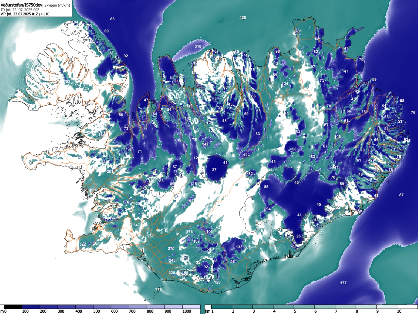
Task: Click the '414' value in the Westfjords
Action: point(78,85)
